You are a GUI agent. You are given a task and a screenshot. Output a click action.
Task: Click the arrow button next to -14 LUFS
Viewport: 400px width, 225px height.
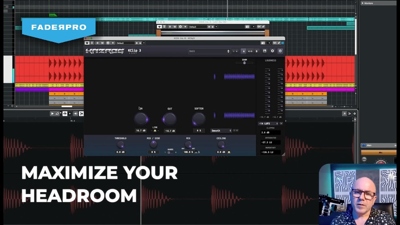click(x=281, y=123)
